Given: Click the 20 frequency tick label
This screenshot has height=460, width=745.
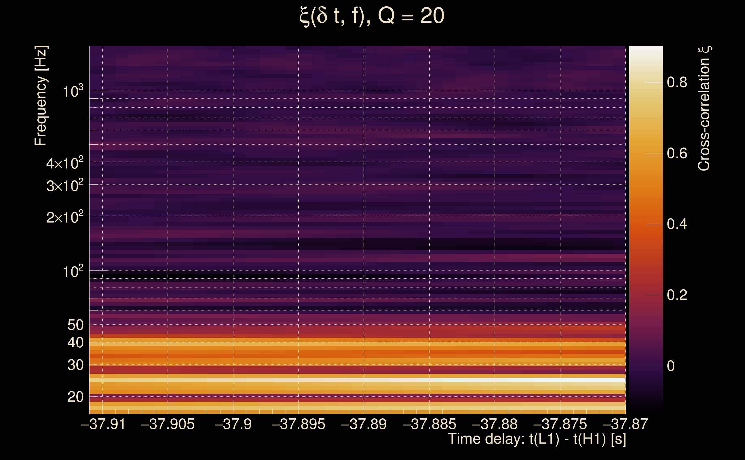Looking at the screenshot, I should point(75,397).
